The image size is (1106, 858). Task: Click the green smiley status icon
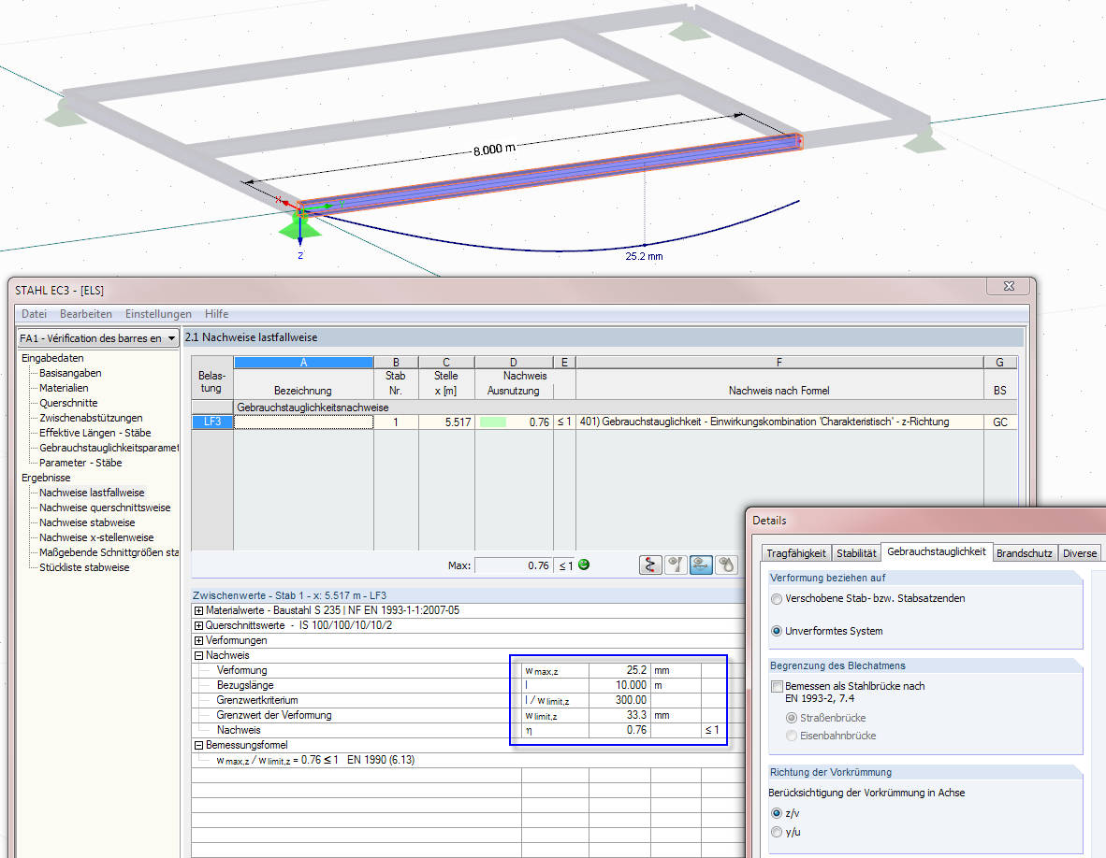[x=584, y=565]
